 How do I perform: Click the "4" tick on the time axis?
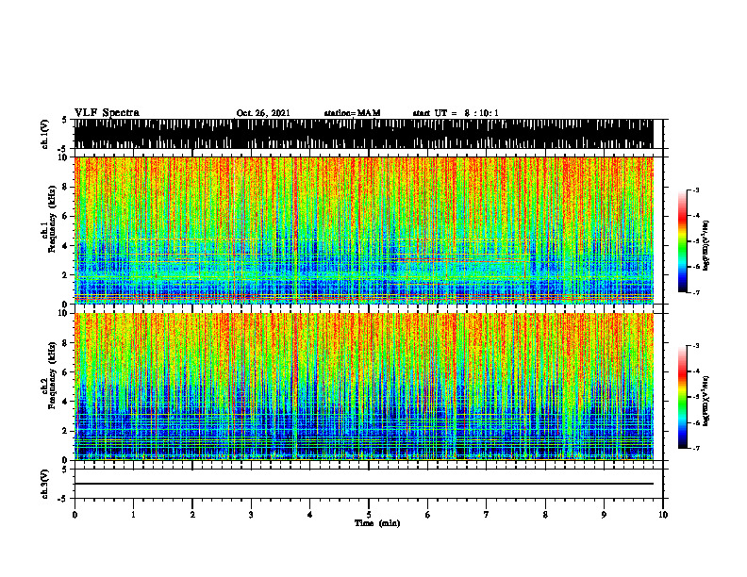310,515
